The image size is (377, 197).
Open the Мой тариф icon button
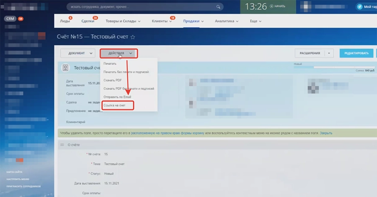pyautogui.click(x=359, y=7)
